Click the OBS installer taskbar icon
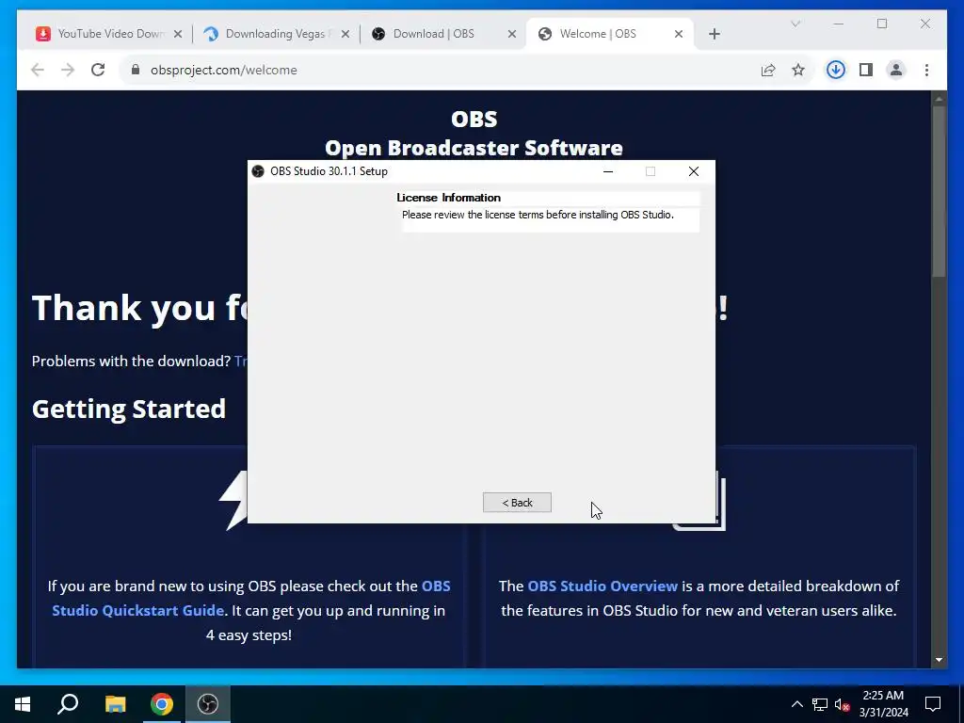 [208, 704]
